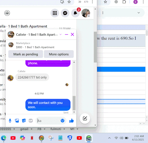Click the message '2242661777 txt only'

(x=32, y=77)
